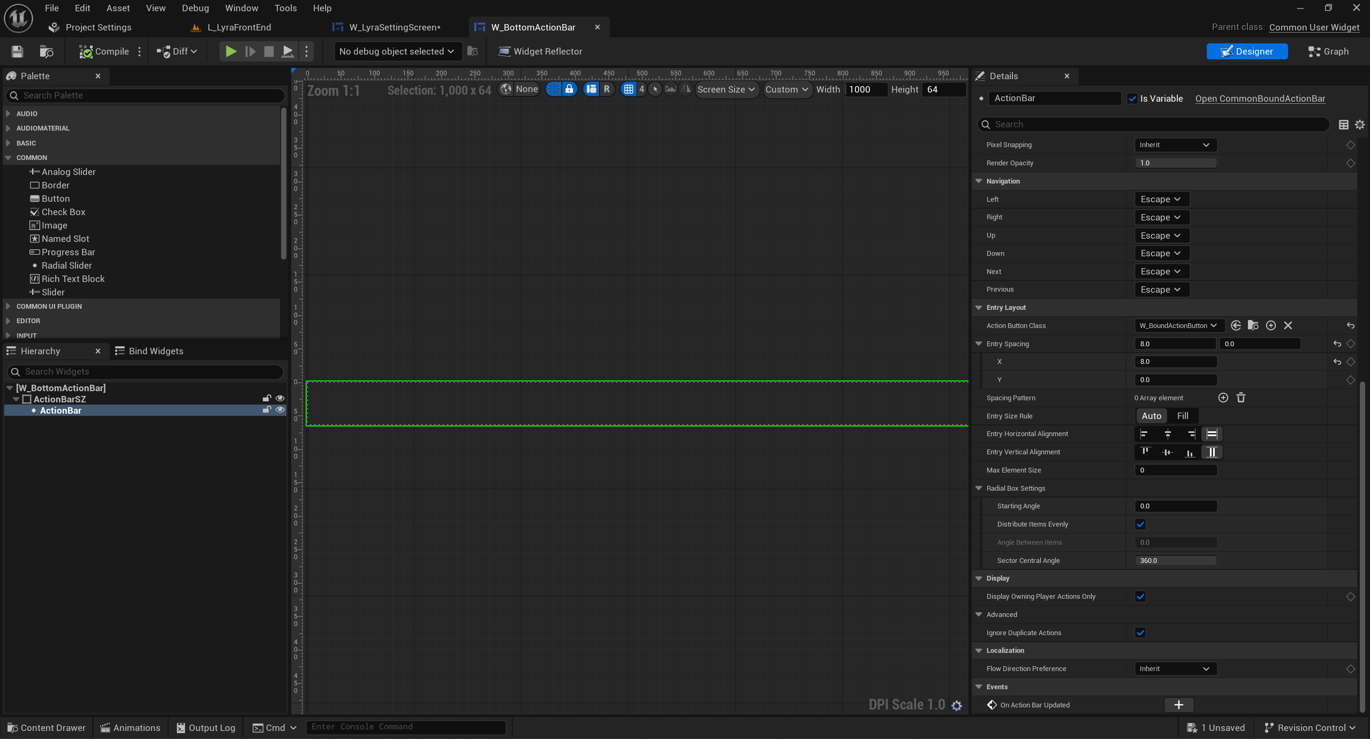Click the Save asset floppy icon

(x=17, y=51)
